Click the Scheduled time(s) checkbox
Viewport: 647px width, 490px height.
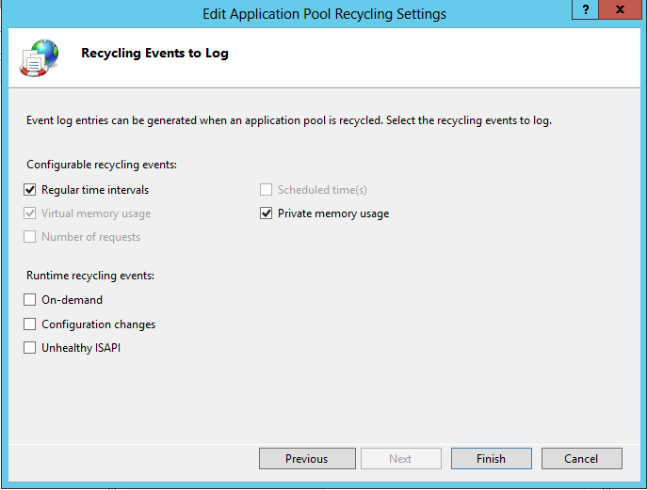click(267, 190)
